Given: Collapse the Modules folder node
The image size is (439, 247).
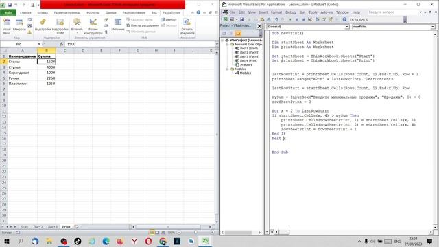Looking at the screenshot, I should click(x=227, y=69).
